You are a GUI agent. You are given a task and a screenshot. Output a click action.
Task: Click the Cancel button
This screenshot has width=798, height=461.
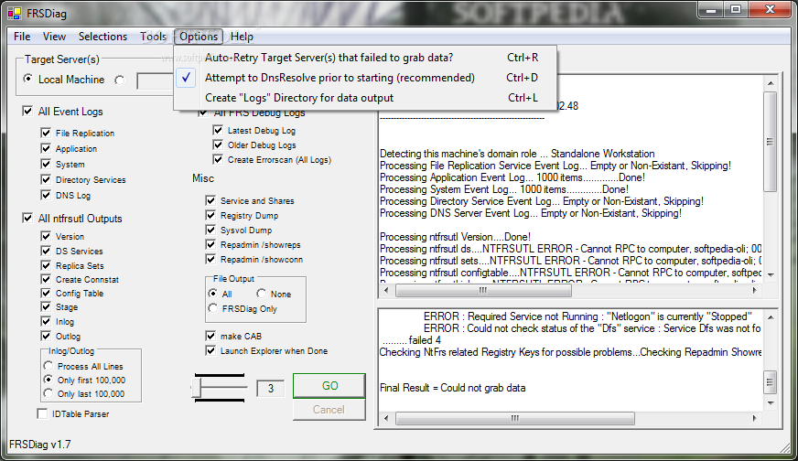[329, 410]
